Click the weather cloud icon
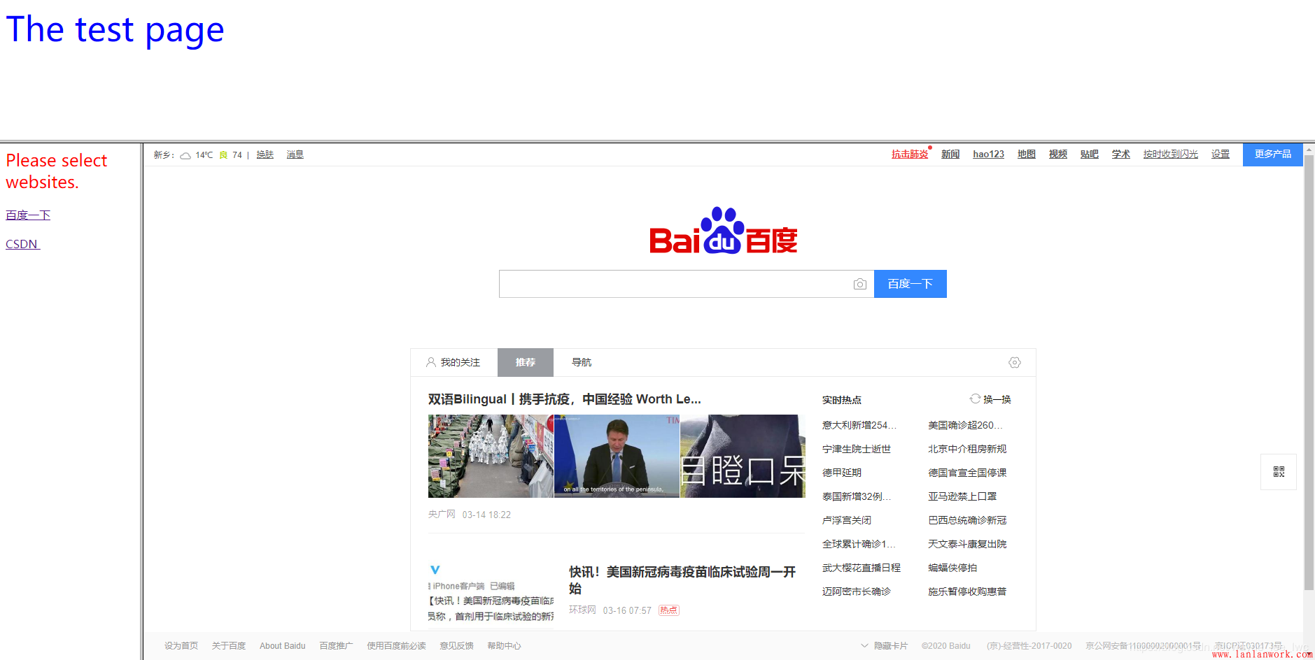Screen dimensions: 1315x660 (x=185, y=155)
